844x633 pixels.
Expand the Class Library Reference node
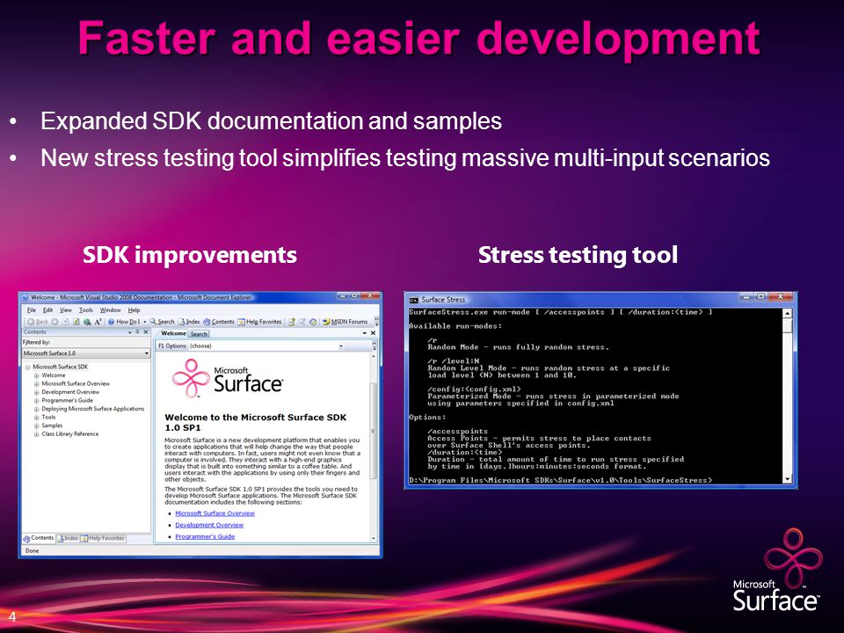pyautogui.click(x=37, y=433)
